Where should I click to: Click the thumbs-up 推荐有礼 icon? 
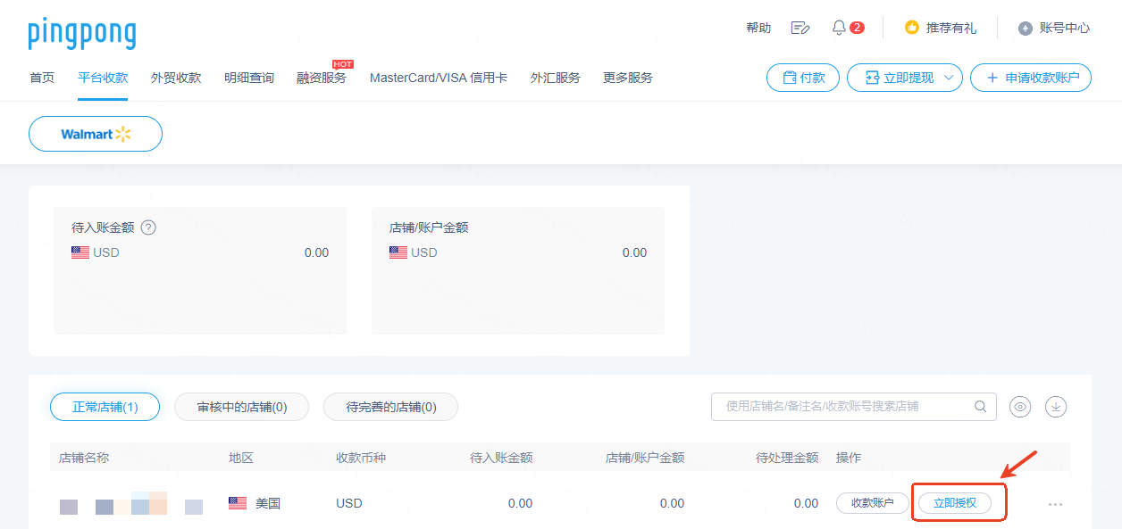(911, 28)
